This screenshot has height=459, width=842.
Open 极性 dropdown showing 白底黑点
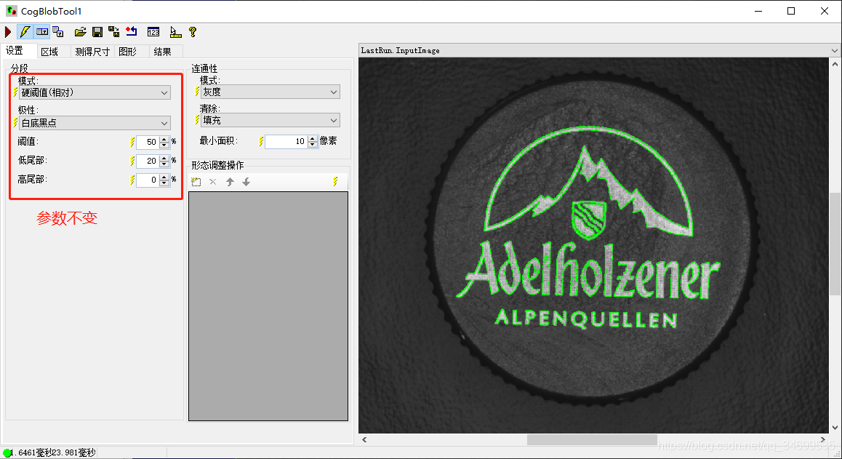(x=95, y=123)
